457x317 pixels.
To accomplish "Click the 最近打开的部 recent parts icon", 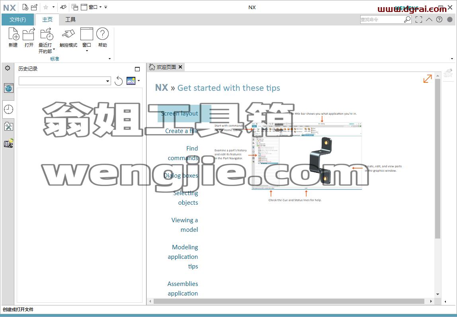I will point(46,33).
